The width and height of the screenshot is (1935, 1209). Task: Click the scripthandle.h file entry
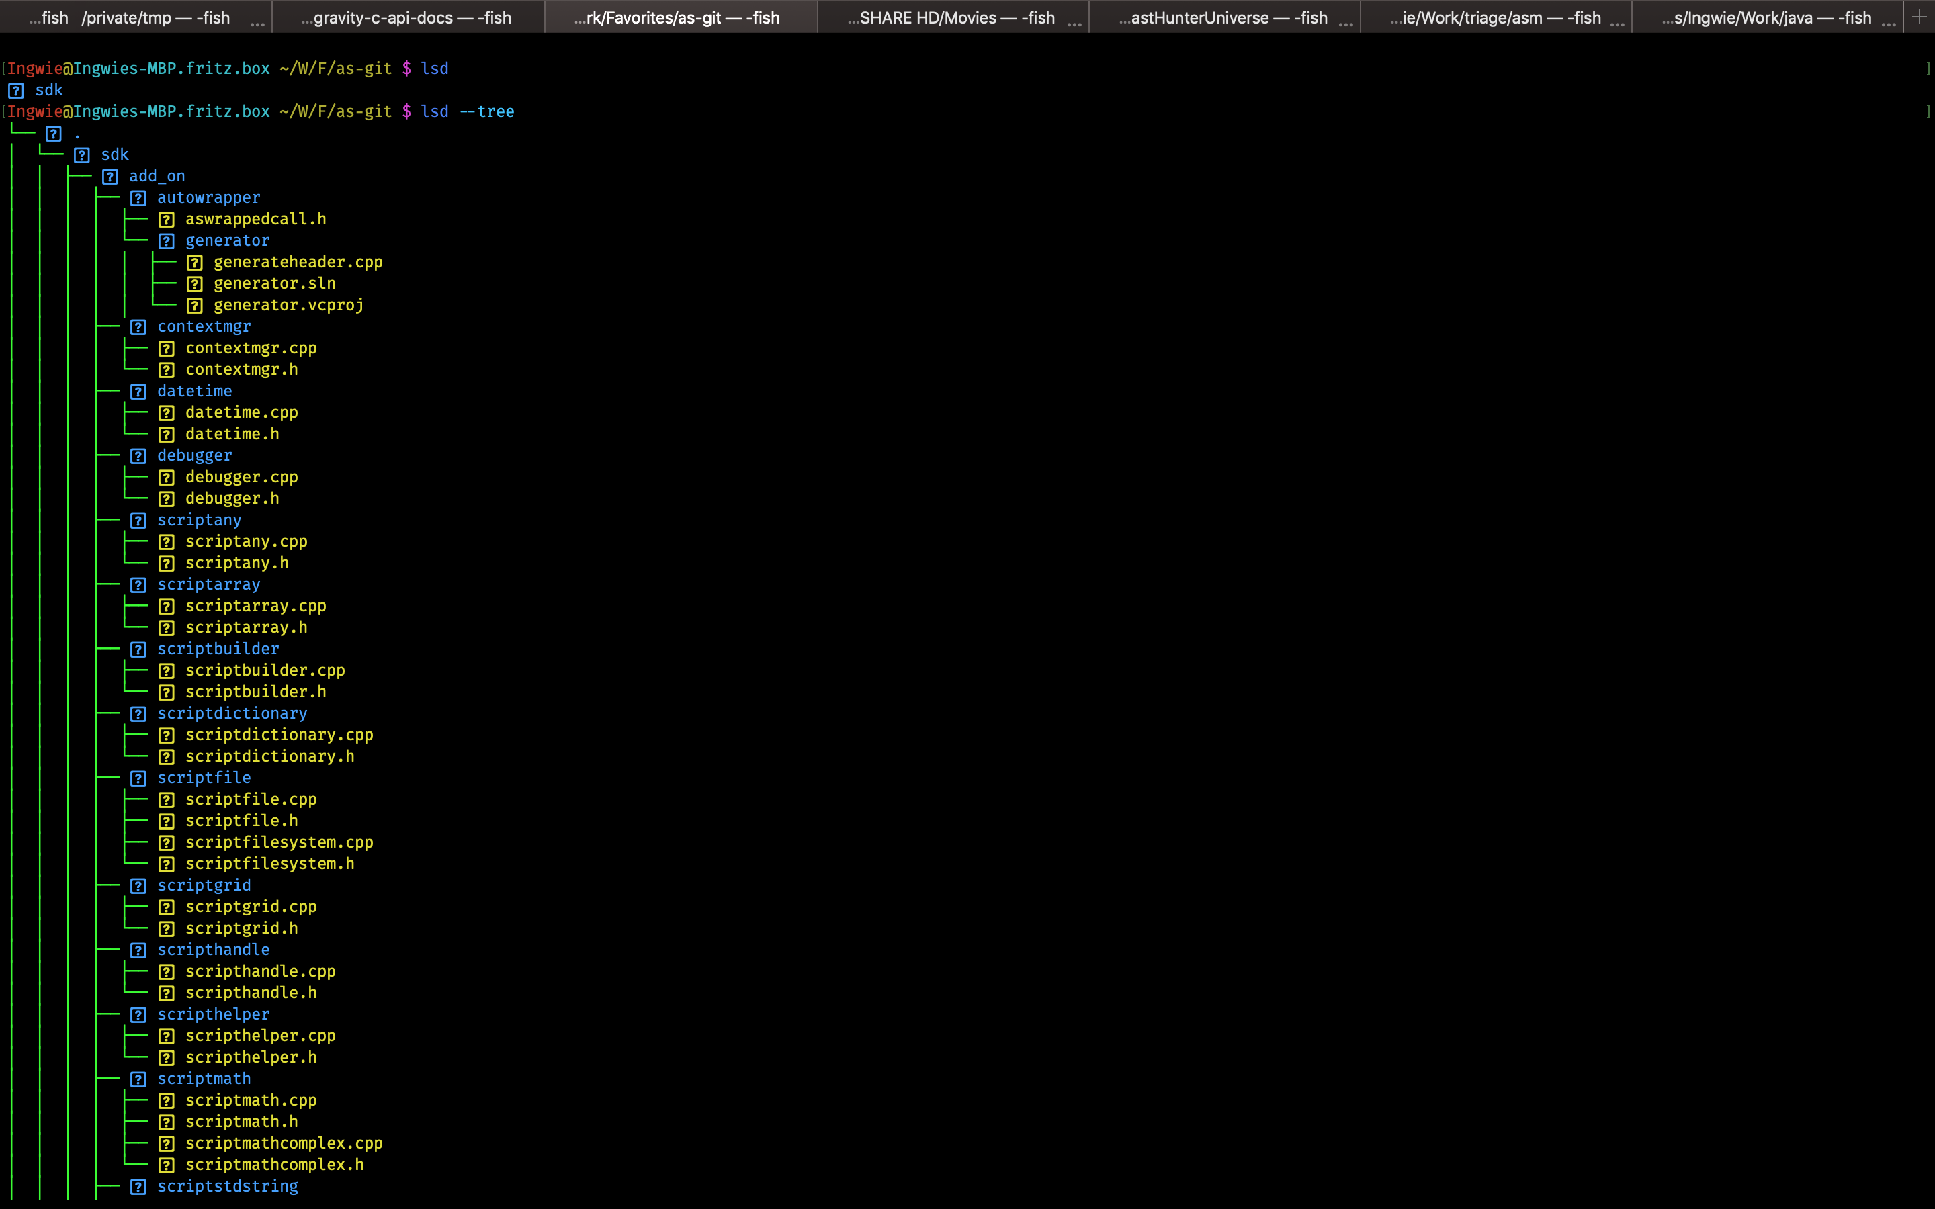tap(251, 992)
